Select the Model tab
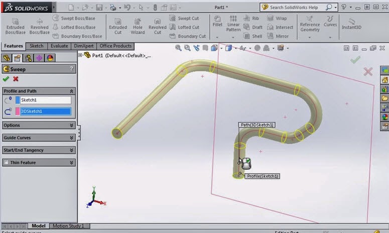The image size is (389, 233). point(39,226)
